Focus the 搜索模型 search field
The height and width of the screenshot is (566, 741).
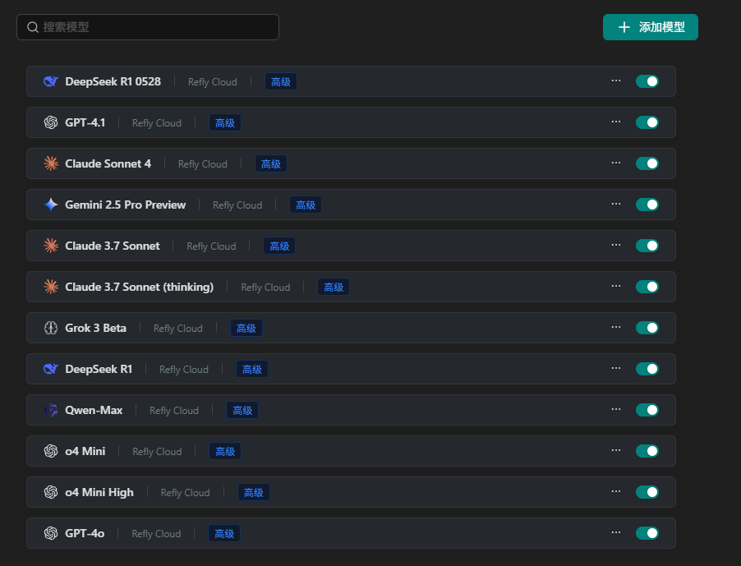pos(148,27)
